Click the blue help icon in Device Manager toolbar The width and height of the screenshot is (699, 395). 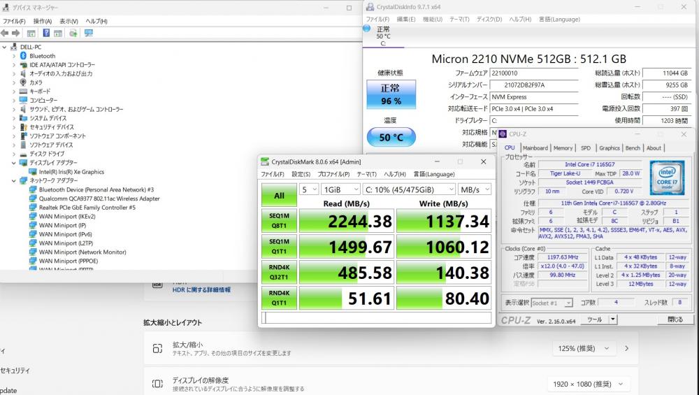[47, 33]
